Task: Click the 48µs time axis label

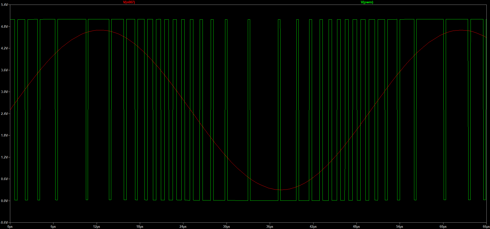Action: (357, 226)
